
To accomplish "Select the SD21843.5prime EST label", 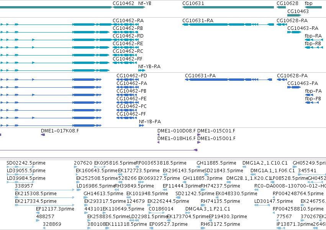I will (x=224, y=171).
